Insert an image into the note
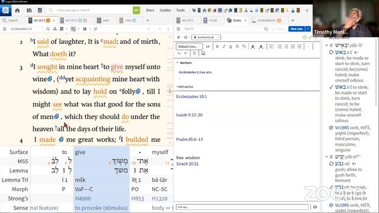 [x=203, y=53]
